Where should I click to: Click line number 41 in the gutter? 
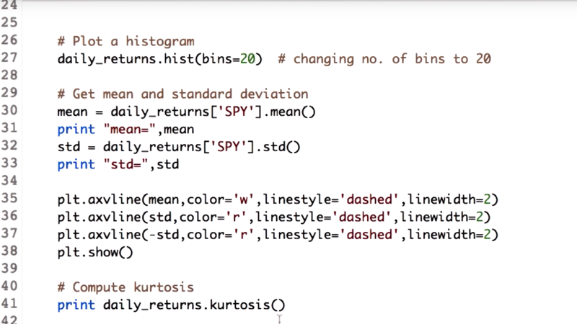tap(9, 303)
